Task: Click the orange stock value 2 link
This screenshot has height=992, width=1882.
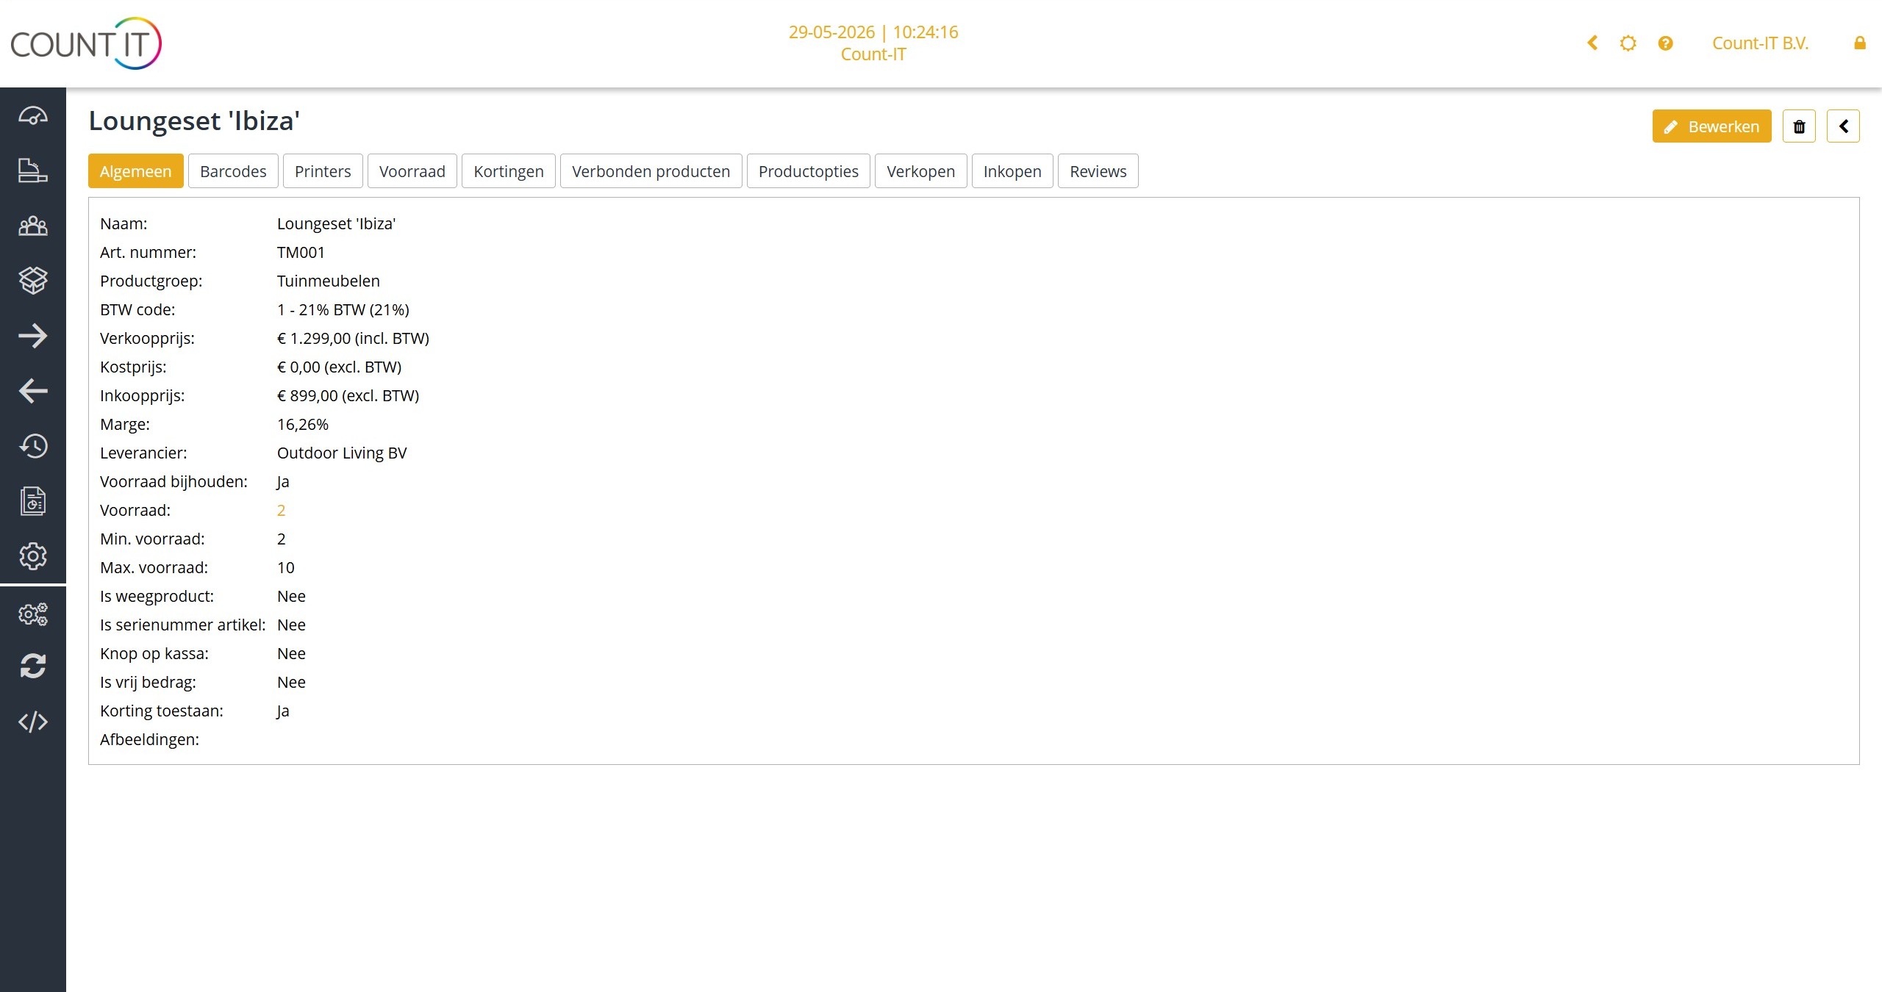Action: 281,510
